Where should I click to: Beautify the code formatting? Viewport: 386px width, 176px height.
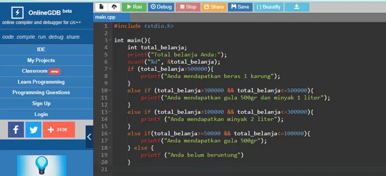tap(269, 7)
